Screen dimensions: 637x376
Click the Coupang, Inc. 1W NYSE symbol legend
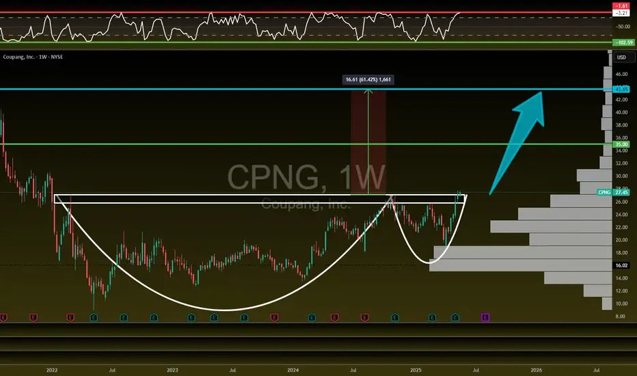[x=33, y=57]
